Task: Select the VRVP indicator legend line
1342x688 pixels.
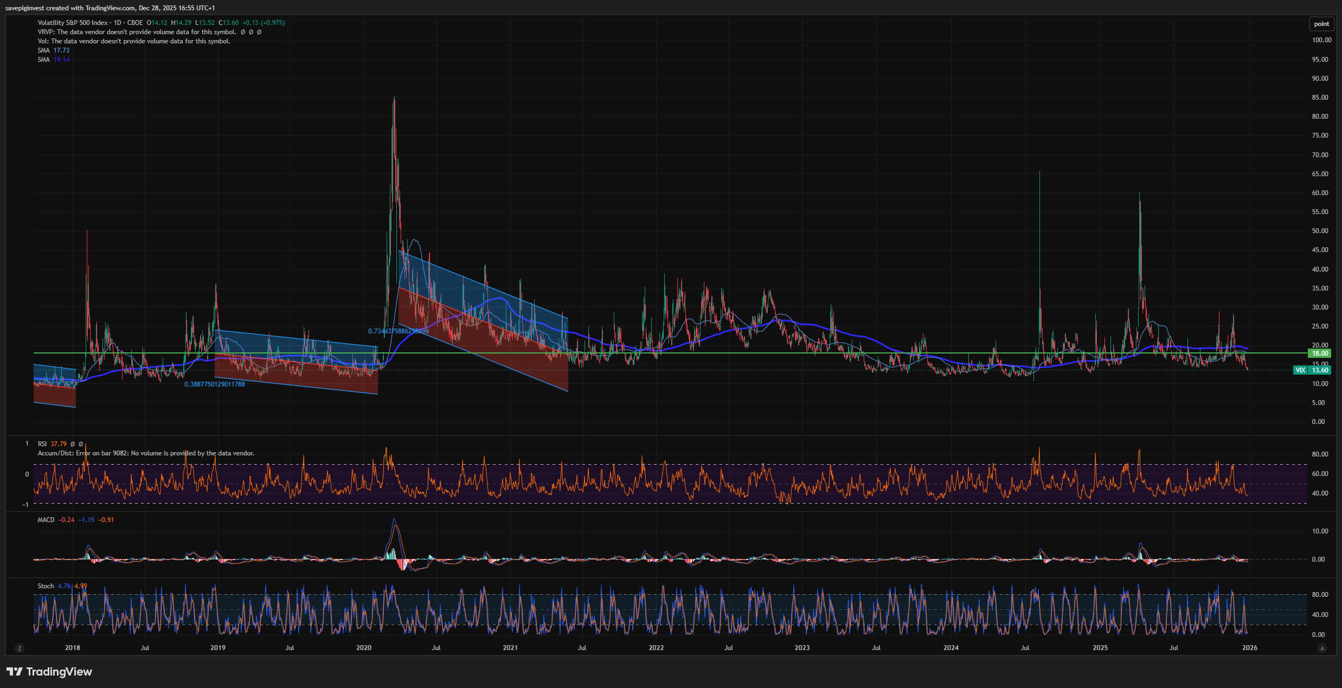Action: (x=137, y=32)
